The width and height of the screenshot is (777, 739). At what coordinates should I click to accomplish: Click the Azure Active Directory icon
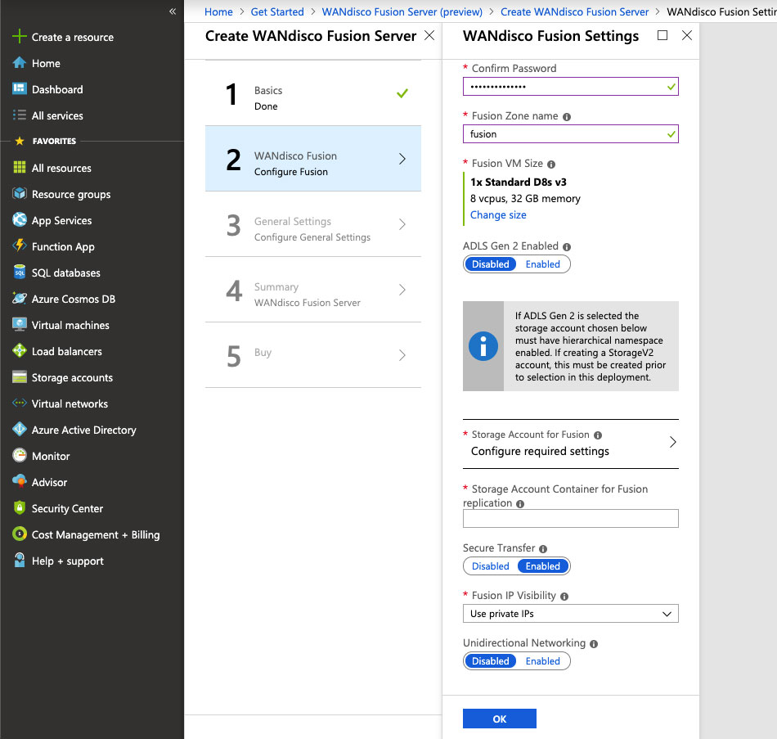point(20,429)
